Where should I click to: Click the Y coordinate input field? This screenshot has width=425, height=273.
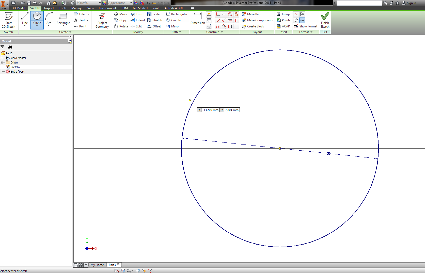pyautogui.click(x=232, y=110)
